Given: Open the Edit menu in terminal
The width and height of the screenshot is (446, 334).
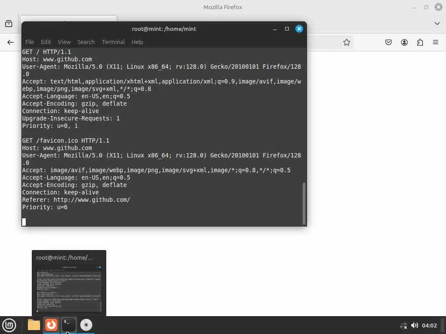Looking at the screenshot, I should pos(46,42).
